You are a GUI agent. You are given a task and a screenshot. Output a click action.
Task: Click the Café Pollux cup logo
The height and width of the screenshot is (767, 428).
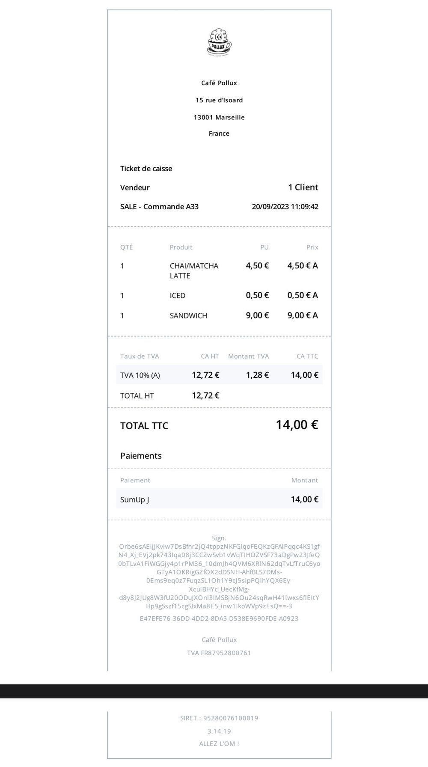tap(219, 42)
